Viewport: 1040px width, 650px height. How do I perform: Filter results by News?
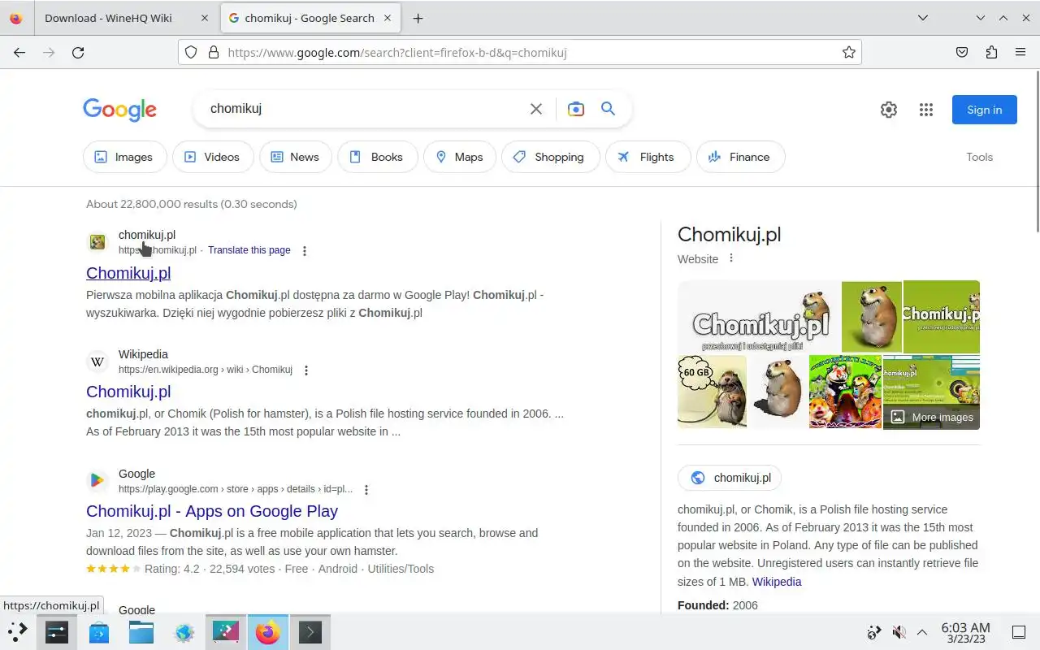296,157
